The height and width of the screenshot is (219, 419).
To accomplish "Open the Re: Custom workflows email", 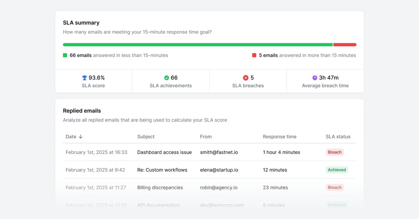I will click(162, 170).
